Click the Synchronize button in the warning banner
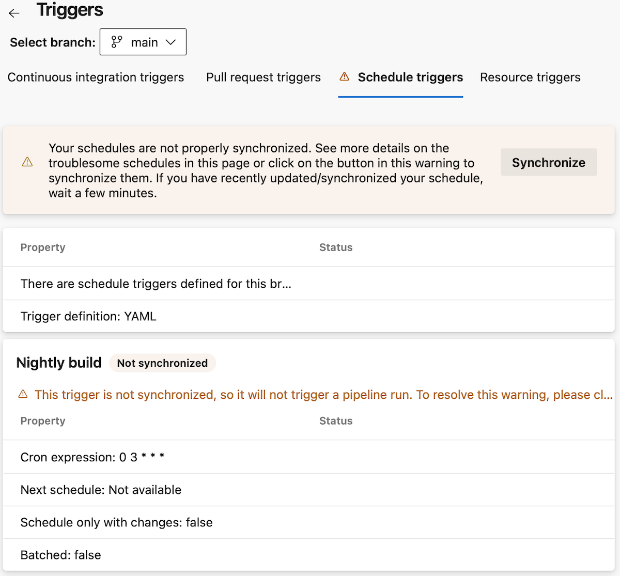620x576 pixels. 549,162
